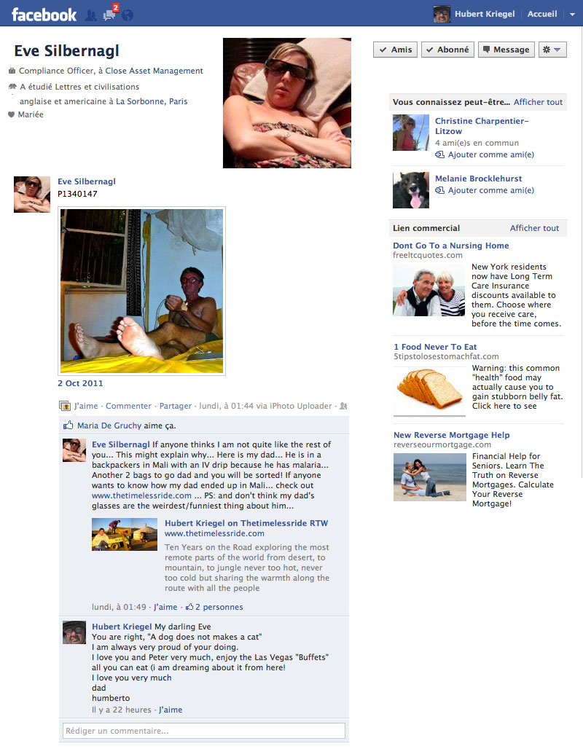Toggle the Abonné subscription button
Viewport: 583px width, 749px height.
(x=447, y=50)
